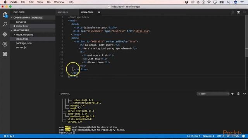Open Notification Center icon in menu bar

pos(242,2)
